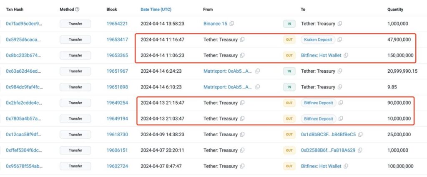Click the IN badge for block 19654221

289,24
